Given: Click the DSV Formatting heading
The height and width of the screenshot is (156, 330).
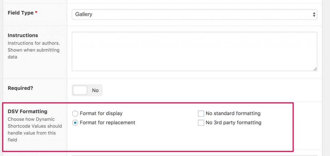Looking at the screenshot, I should tap(27, 111).
